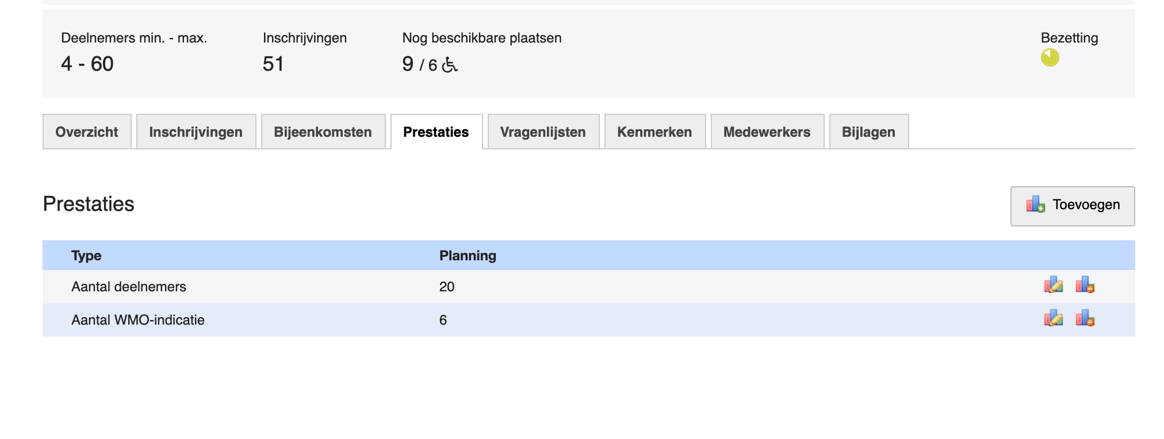Image resolution: width=1164 pixels, height=439 pixels.
Task: Delete the Aantal WMO-indicatie prestatie
Action: [1085, 318]
